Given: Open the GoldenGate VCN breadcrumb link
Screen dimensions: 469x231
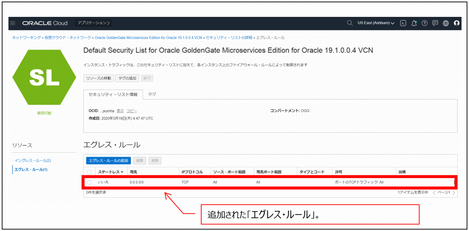Looking at the screenshot, I should (148, 37).
